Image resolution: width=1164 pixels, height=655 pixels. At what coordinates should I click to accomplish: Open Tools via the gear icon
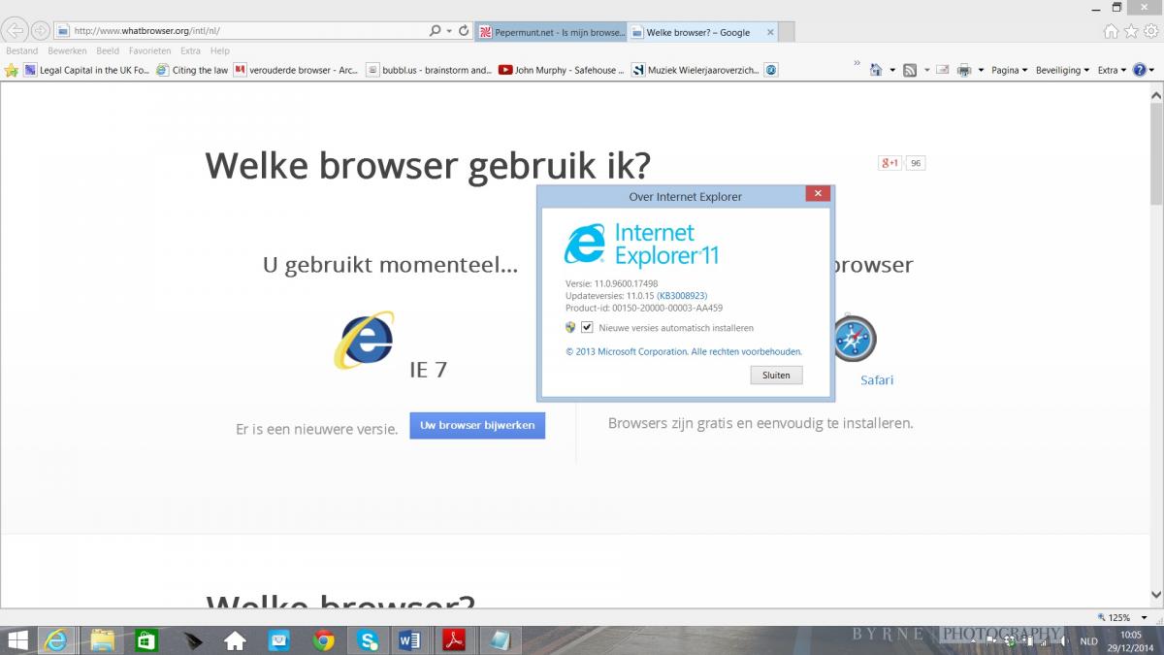(x=1150, y=31)
